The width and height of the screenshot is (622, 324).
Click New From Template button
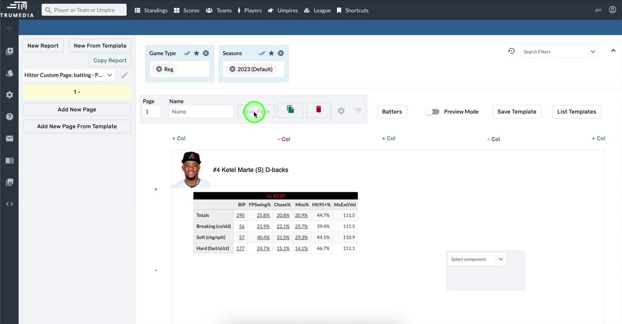tap(100, 45)
